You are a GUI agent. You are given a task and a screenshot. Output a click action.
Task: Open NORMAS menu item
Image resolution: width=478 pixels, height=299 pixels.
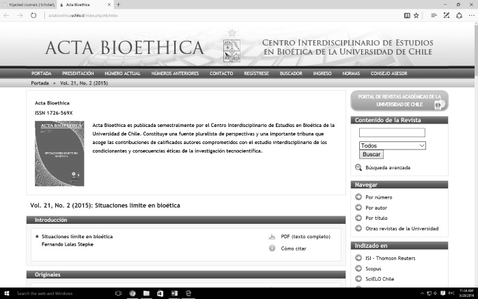351,74
